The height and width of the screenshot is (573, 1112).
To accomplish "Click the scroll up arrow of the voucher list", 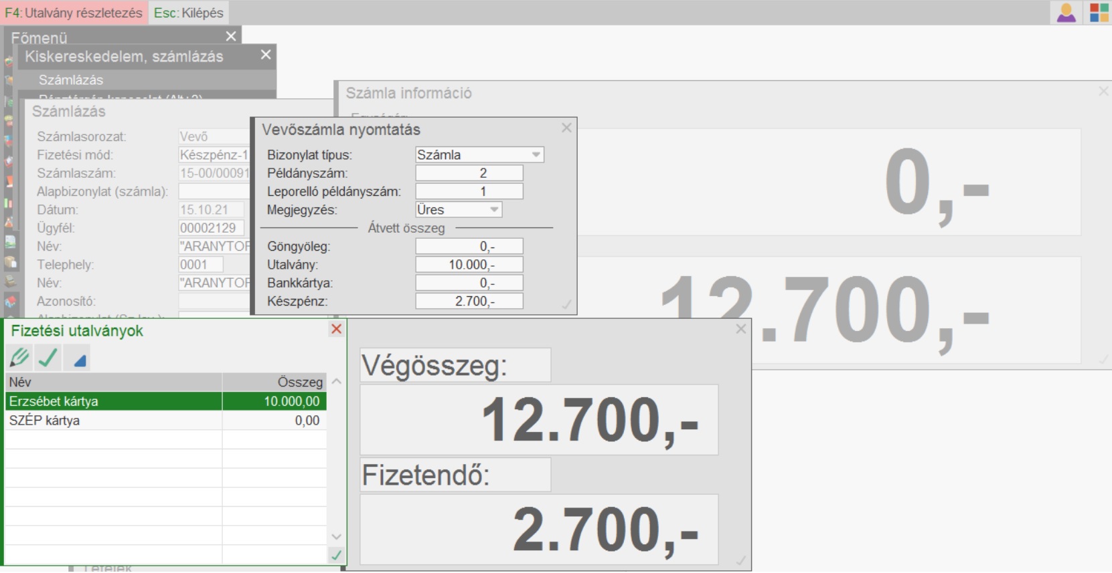I will click(x=337, y=382).
